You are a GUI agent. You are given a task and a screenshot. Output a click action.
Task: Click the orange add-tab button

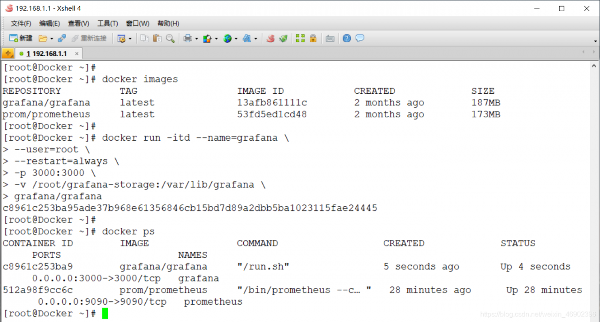(x=7, y=53)
